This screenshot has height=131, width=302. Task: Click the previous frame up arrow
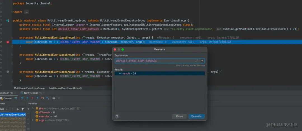point(13,109)
